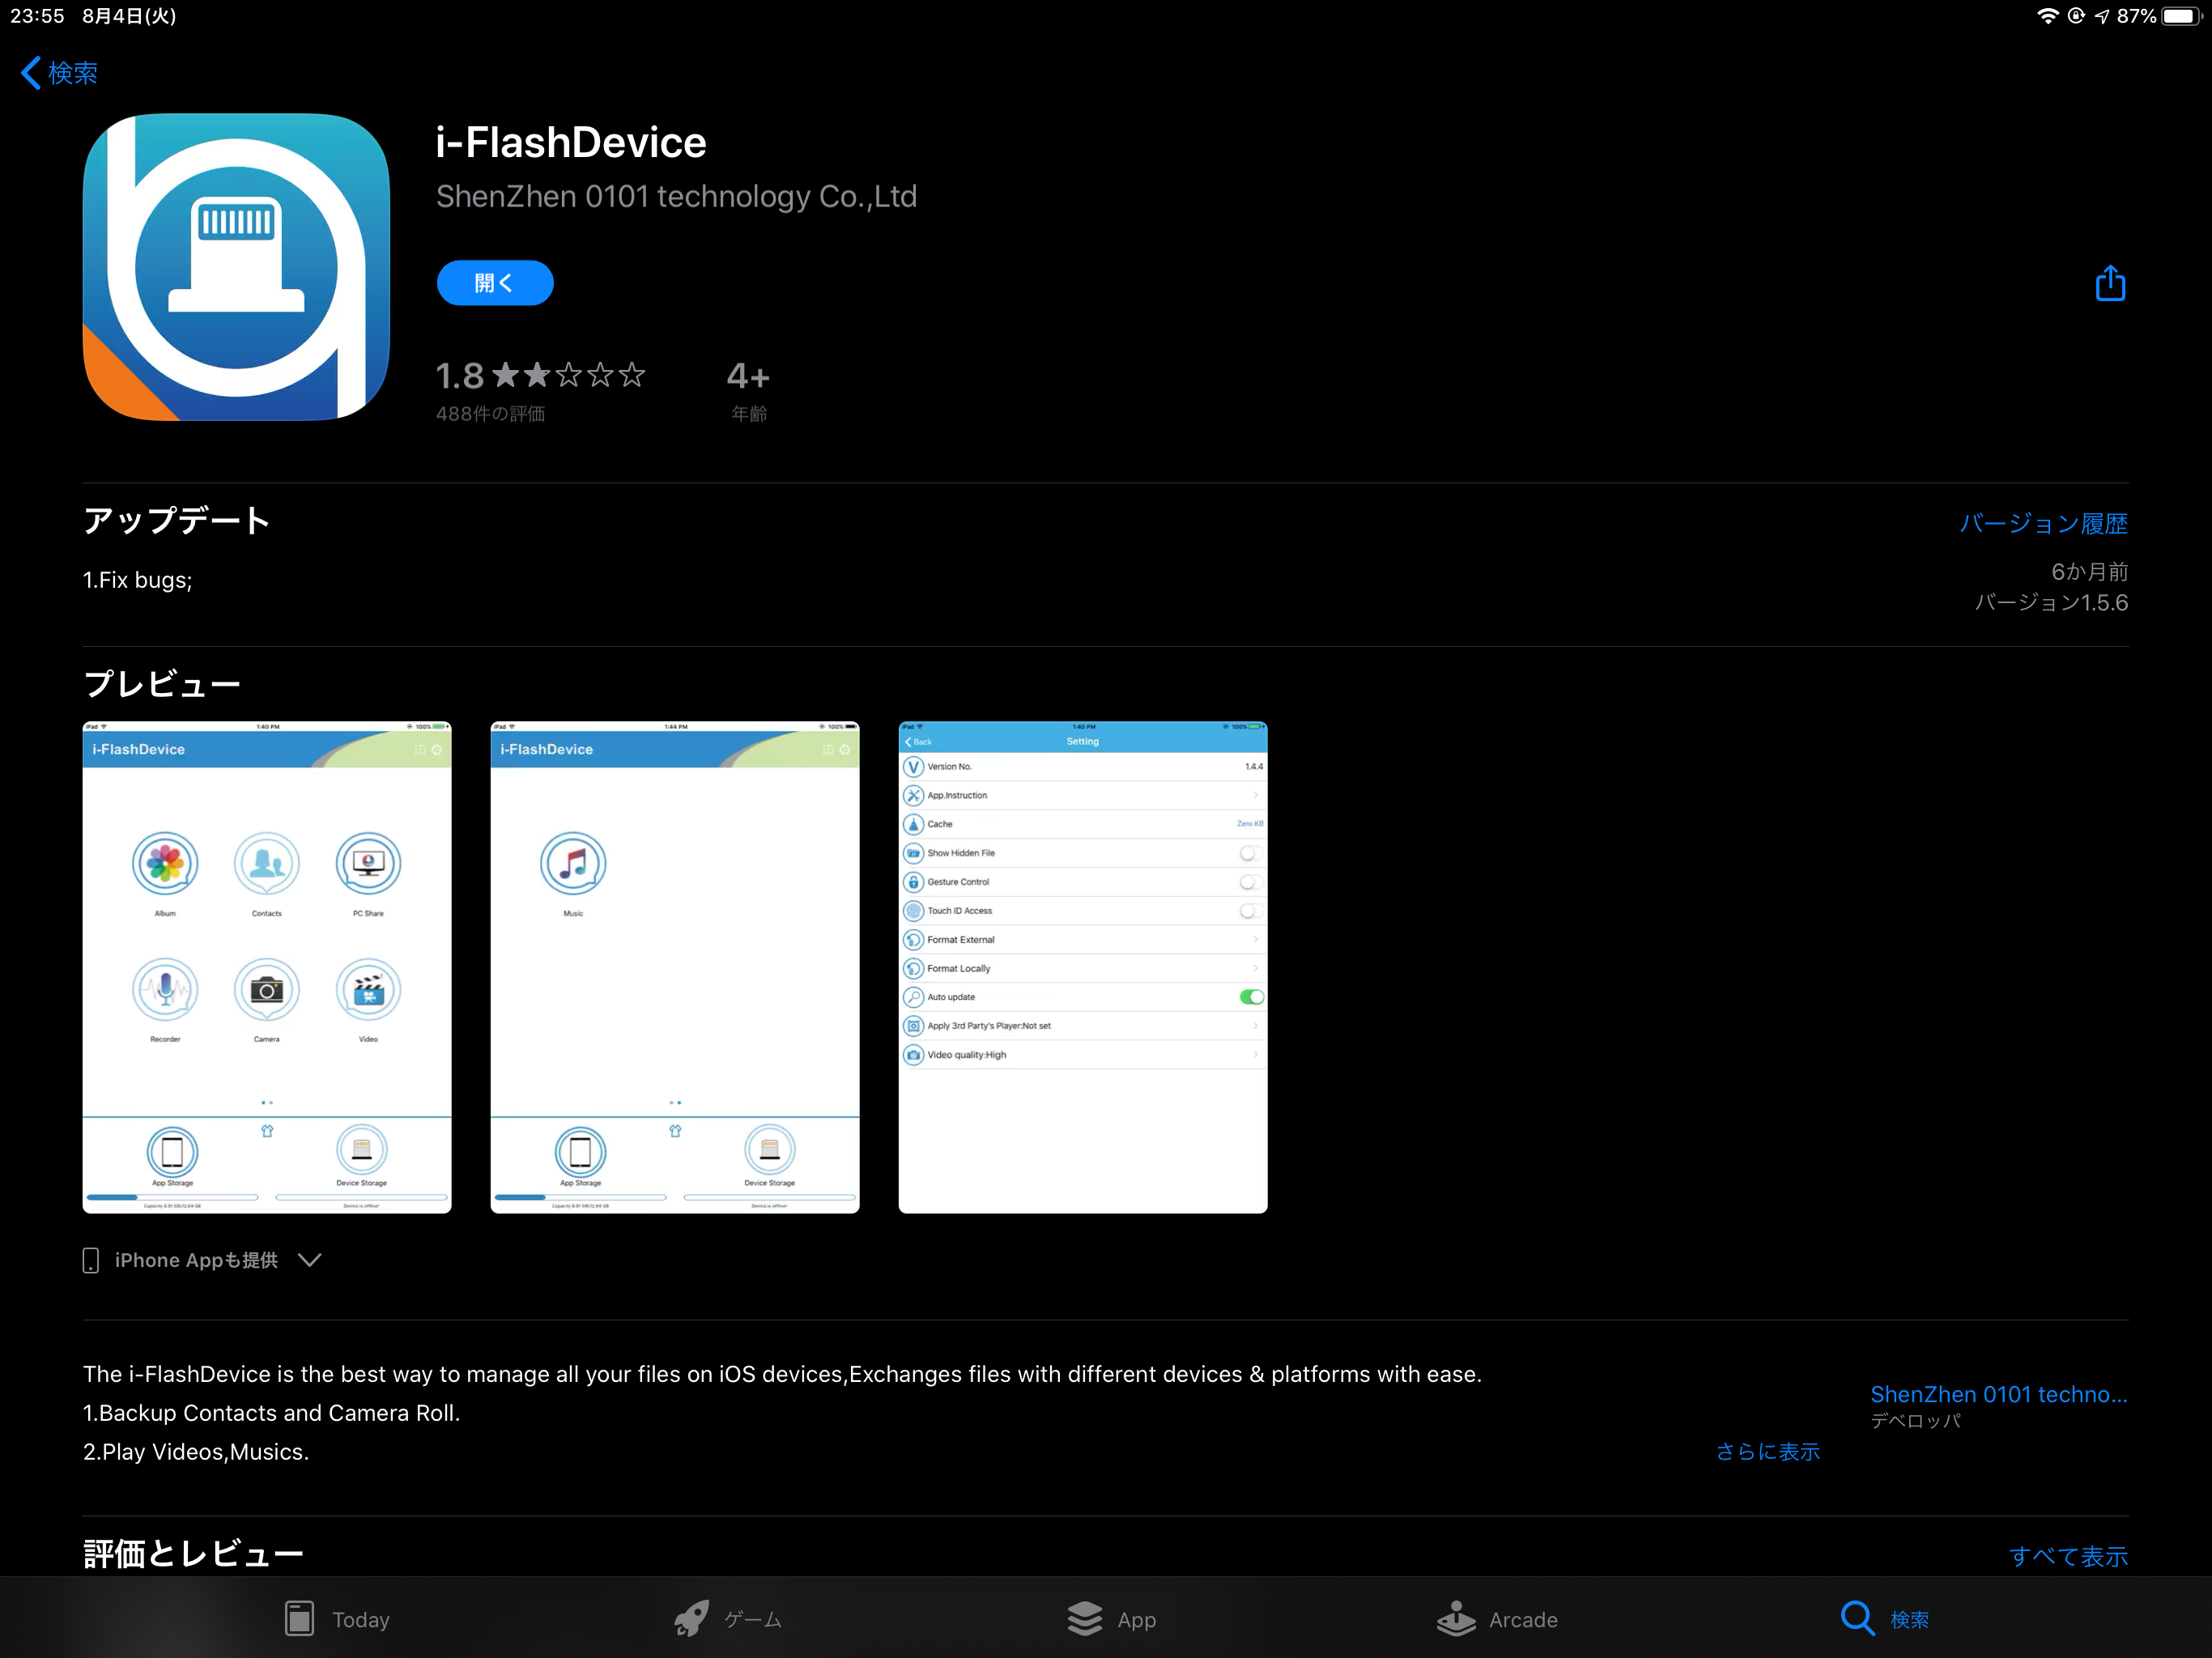2212x1658 pixels.
Task: Tap developer name ShenZhen 0101 technology Co.,Ltd
Action: (676, 196)
